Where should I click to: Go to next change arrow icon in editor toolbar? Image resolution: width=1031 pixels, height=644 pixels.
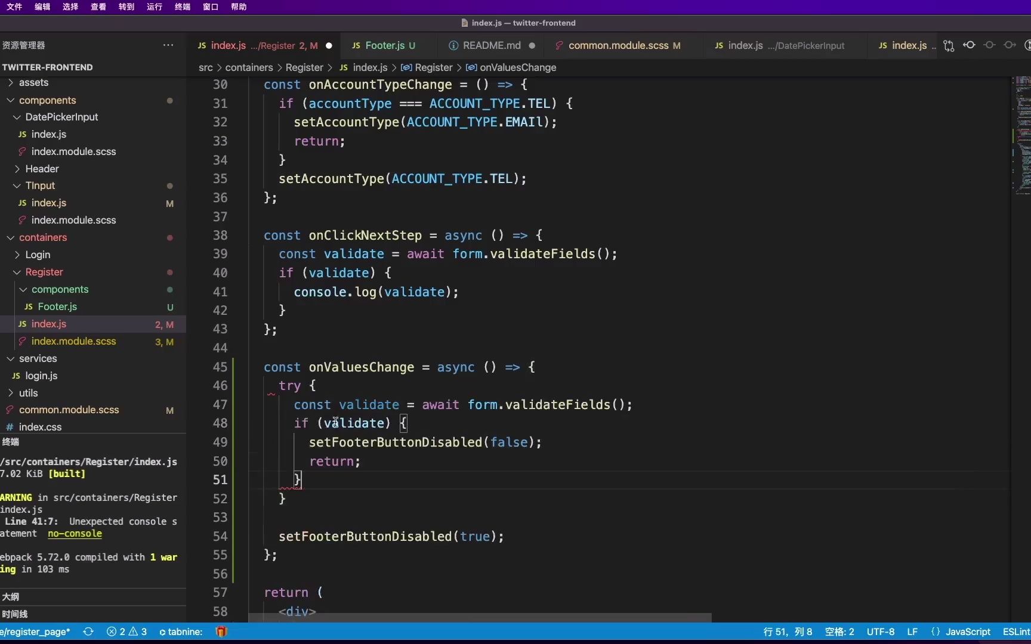1010,45
